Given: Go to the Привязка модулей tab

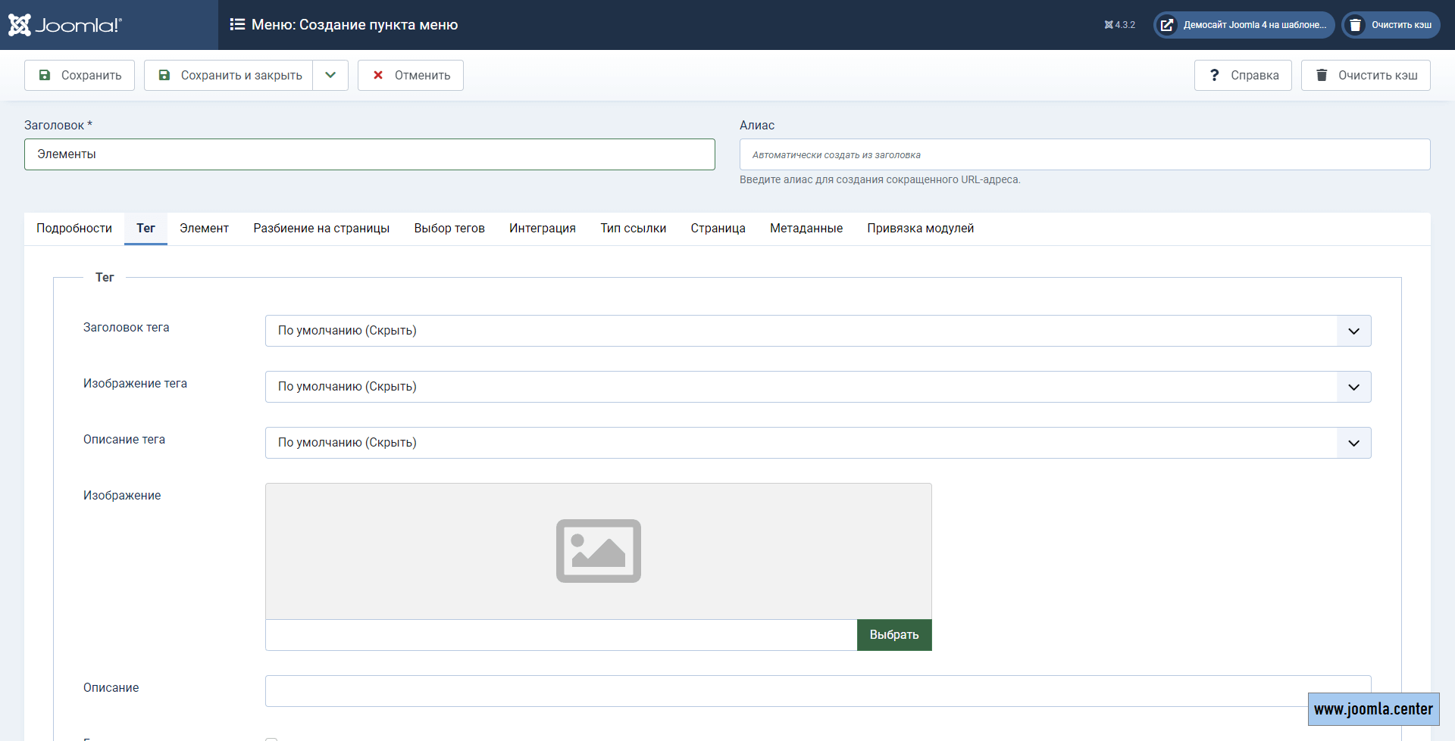Looking at the screenshot, I should tap(920, 229).
